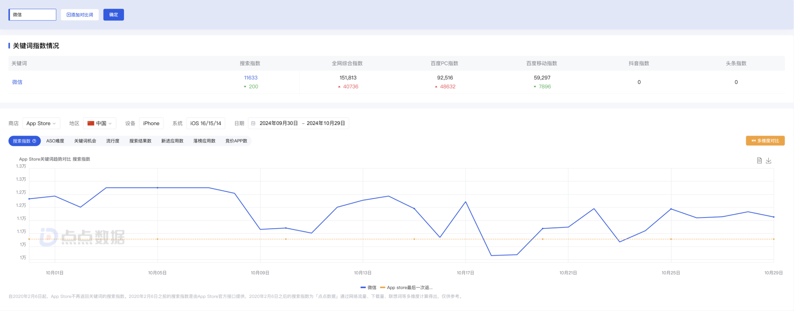Click the red 40736 increase value
The width and height of the screenshot is (794, 311).
(350, 86)
